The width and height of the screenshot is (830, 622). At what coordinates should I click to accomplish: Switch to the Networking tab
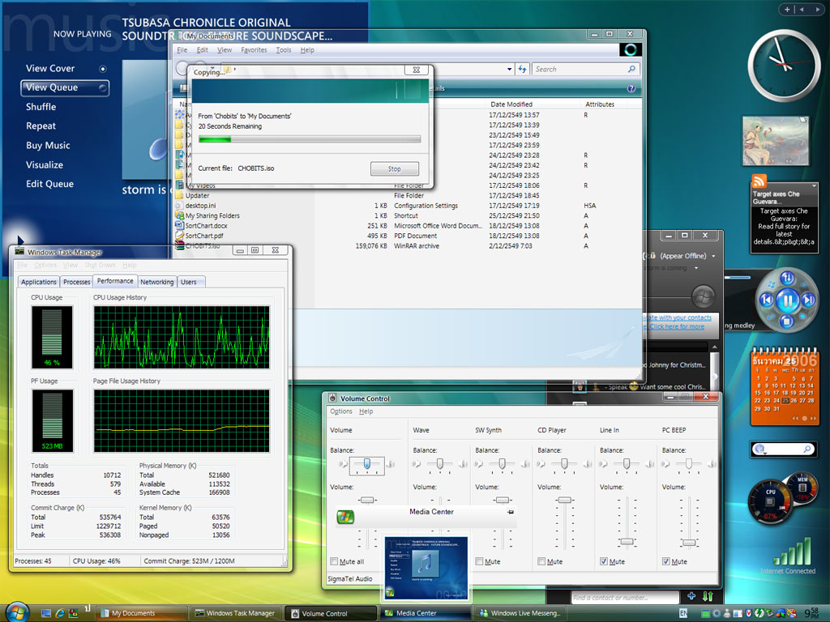coord(156,282)
